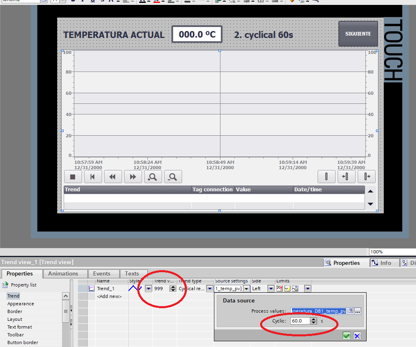The width and height of the screenshot is (416, 347).
Task: Select Trend in the property list
Action: (x=13, y=296)
